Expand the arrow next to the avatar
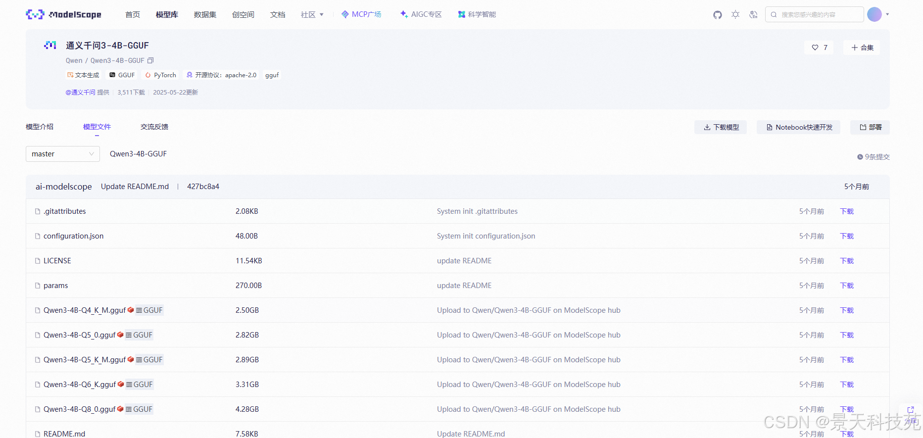 pyautogui.click(x=887, y=14)
